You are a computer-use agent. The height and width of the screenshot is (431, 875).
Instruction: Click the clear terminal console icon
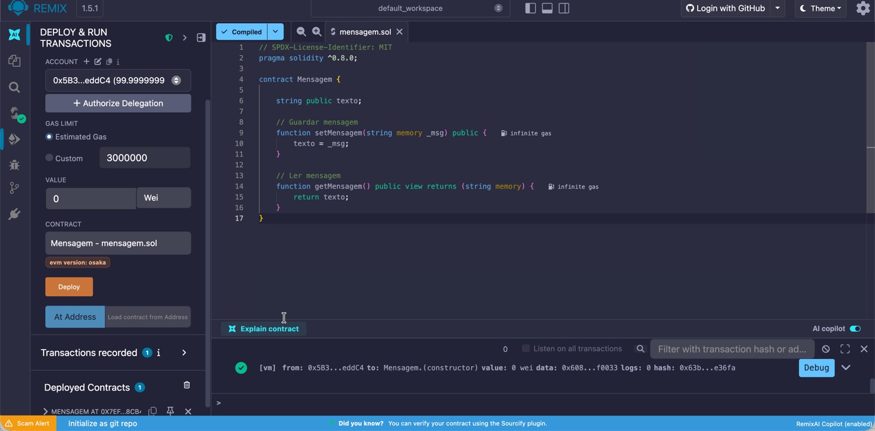pyautogui.click(x=826, y=349)
